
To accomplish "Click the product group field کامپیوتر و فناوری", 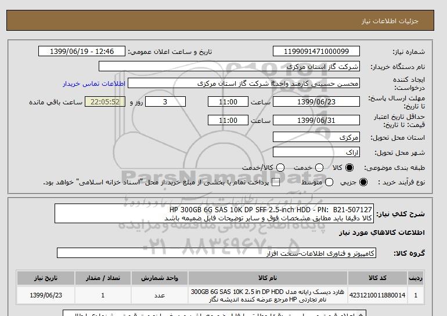I will [217, 253].
